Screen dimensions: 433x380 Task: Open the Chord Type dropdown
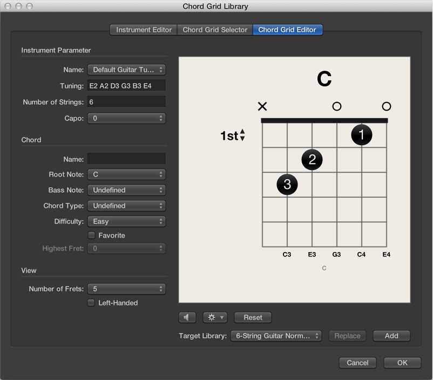point(126,206)
